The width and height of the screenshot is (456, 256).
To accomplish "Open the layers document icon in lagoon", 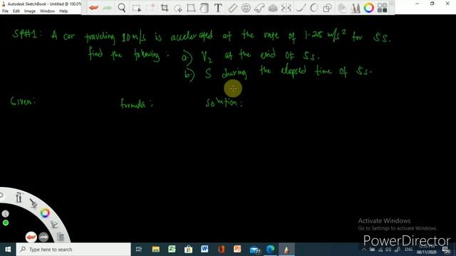I will [60, 237].
